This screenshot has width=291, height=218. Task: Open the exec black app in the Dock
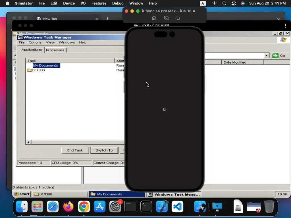[131, 206]
